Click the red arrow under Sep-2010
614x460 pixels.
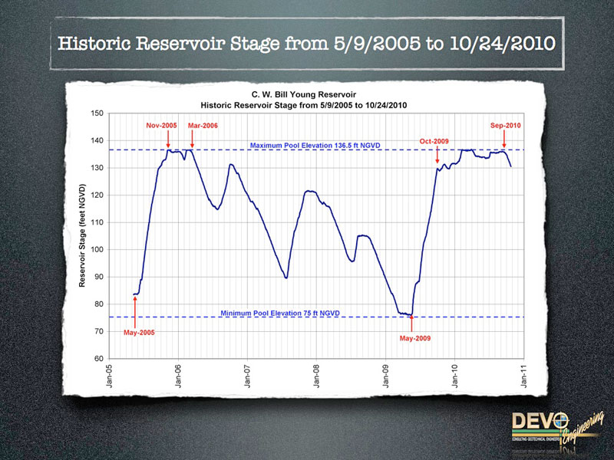(503, 140)
